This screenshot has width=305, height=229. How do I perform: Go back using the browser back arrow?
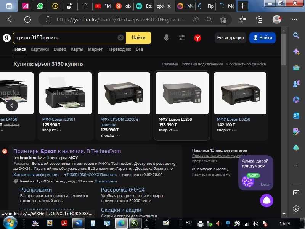[x=11, y=19]
